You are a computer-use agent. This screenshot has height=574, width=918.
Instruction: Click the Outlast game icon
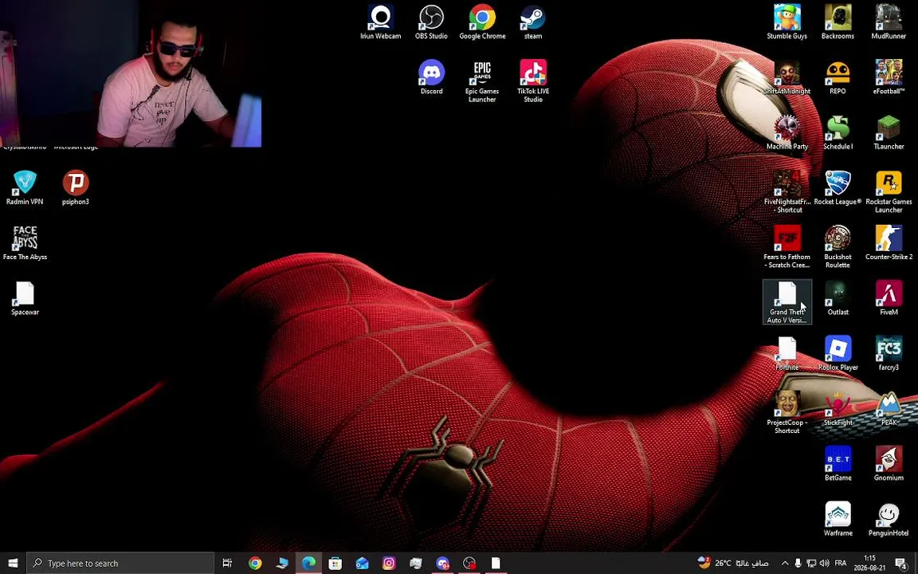point(838,297)
